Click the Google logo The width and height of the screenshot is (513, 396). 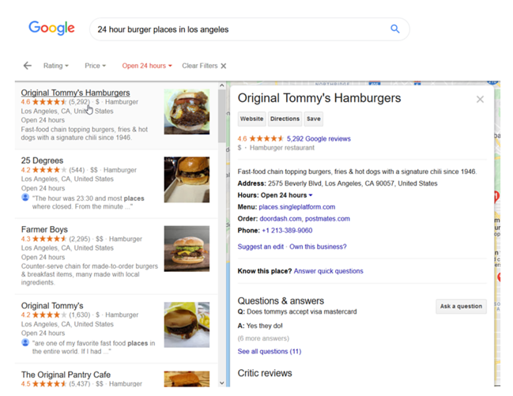click(x=51, y=28)
